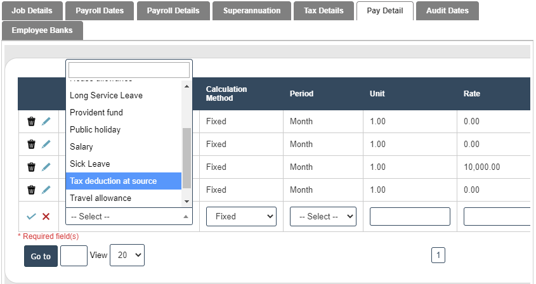Image resolution: width=536 pixels, height=284 pixels.
Task: Click the Unit input field in new row
Action: 410,216
